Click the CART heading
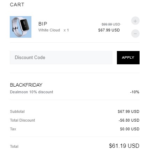 pos(17,5)
